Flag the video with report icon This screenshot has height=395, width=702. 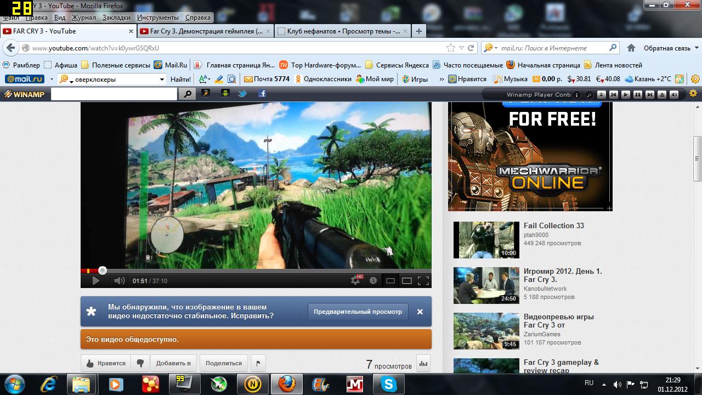coord(258,363)
